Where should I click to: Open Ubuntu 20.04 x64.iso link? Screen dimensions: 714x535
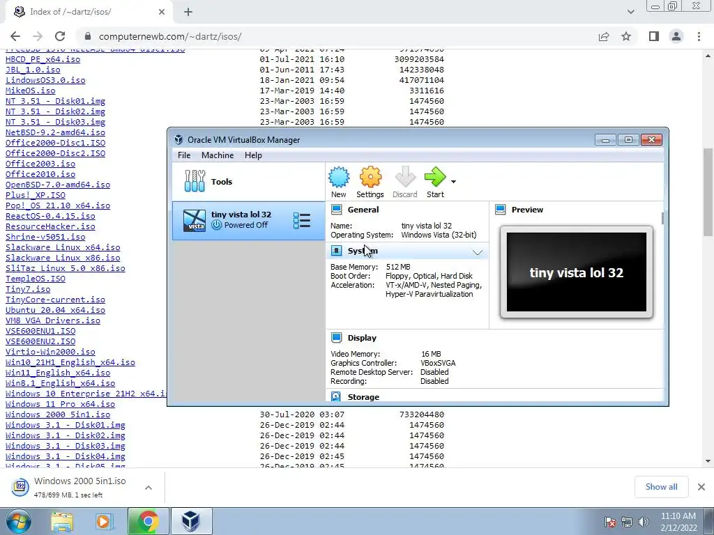click(x=56, y=310)
